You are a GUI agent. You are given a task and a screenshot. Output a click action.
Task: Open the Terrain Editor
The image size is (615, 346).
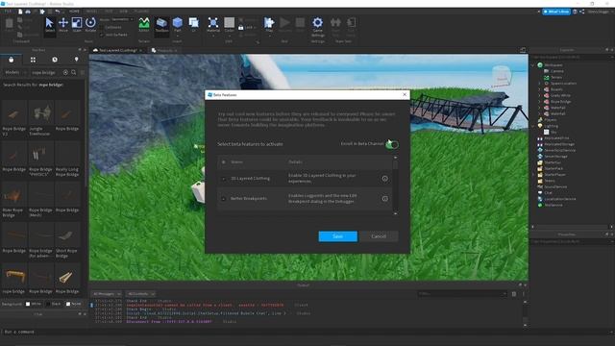(144, 25)
